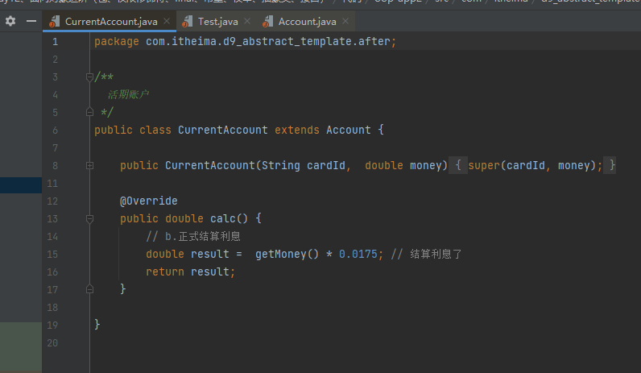Image resolution: width=641 pixels, height=373 pixels.
Task: Hide the project tool window
Action: (31, 21)
